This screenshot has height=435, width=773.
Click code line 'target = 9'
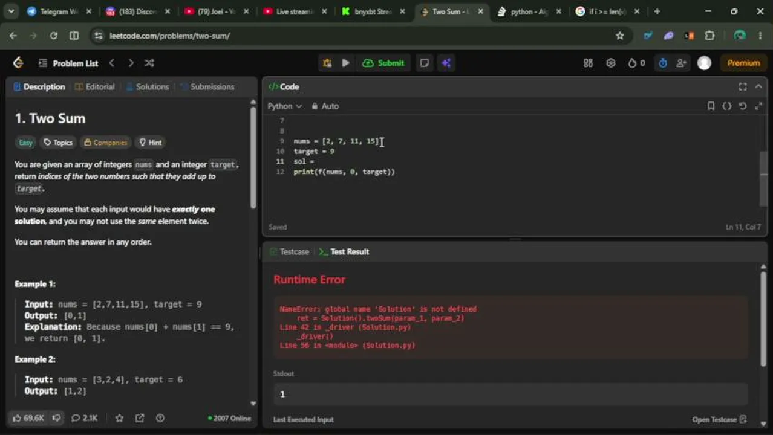[x=313, y=151]
